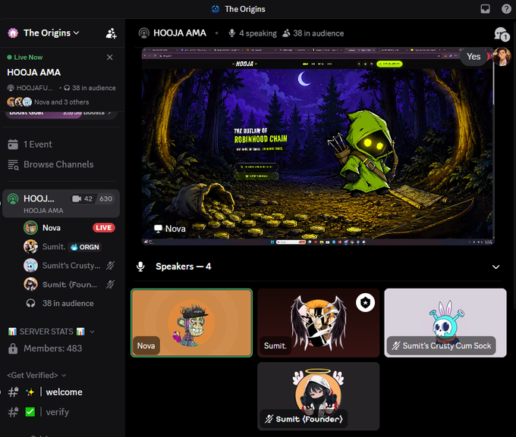Open the user avatar beside Yes bubble

502,57
